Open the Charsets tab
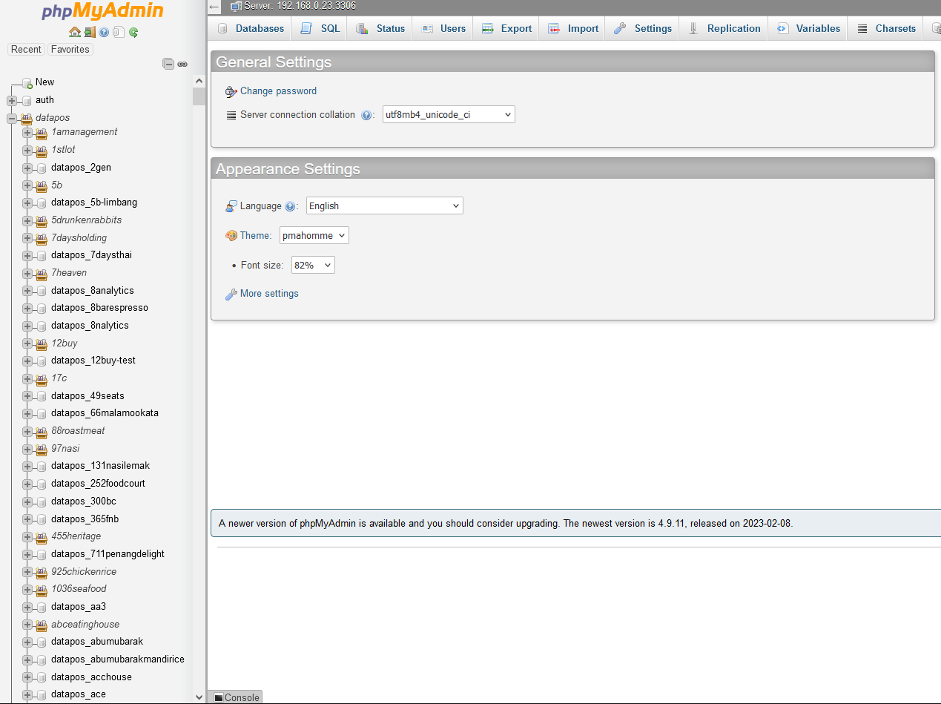 pyautogui.click(x=885, y=28)
